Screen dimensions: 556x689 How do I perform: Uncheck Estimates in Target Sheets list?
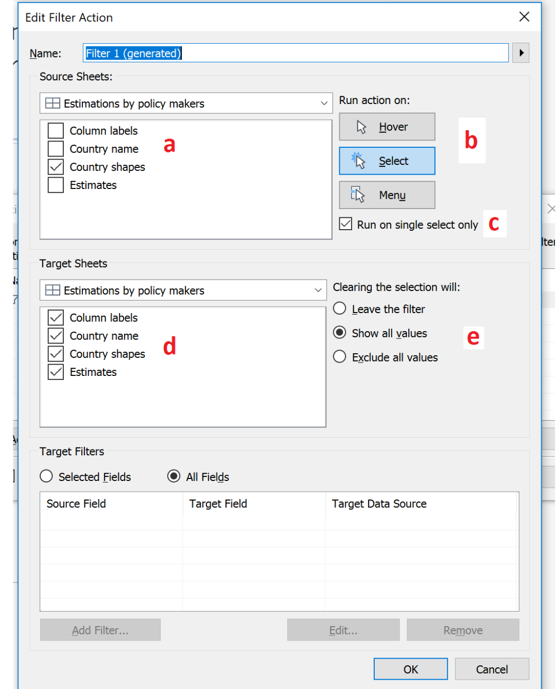tap(56, 371)
